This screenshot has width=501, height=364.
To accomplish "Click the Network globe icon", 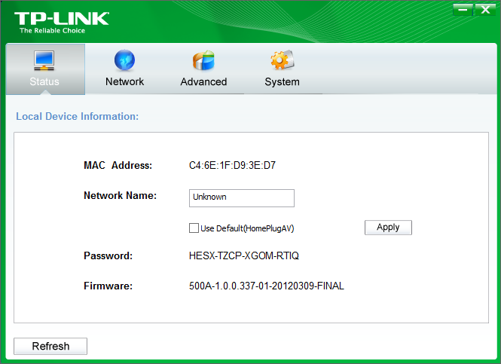I will tap(124, 60).
